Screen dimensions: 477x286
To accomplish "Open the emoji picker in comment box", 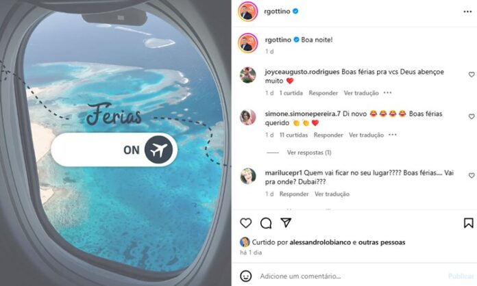I will pyautogui.click(x=246, y=276).
